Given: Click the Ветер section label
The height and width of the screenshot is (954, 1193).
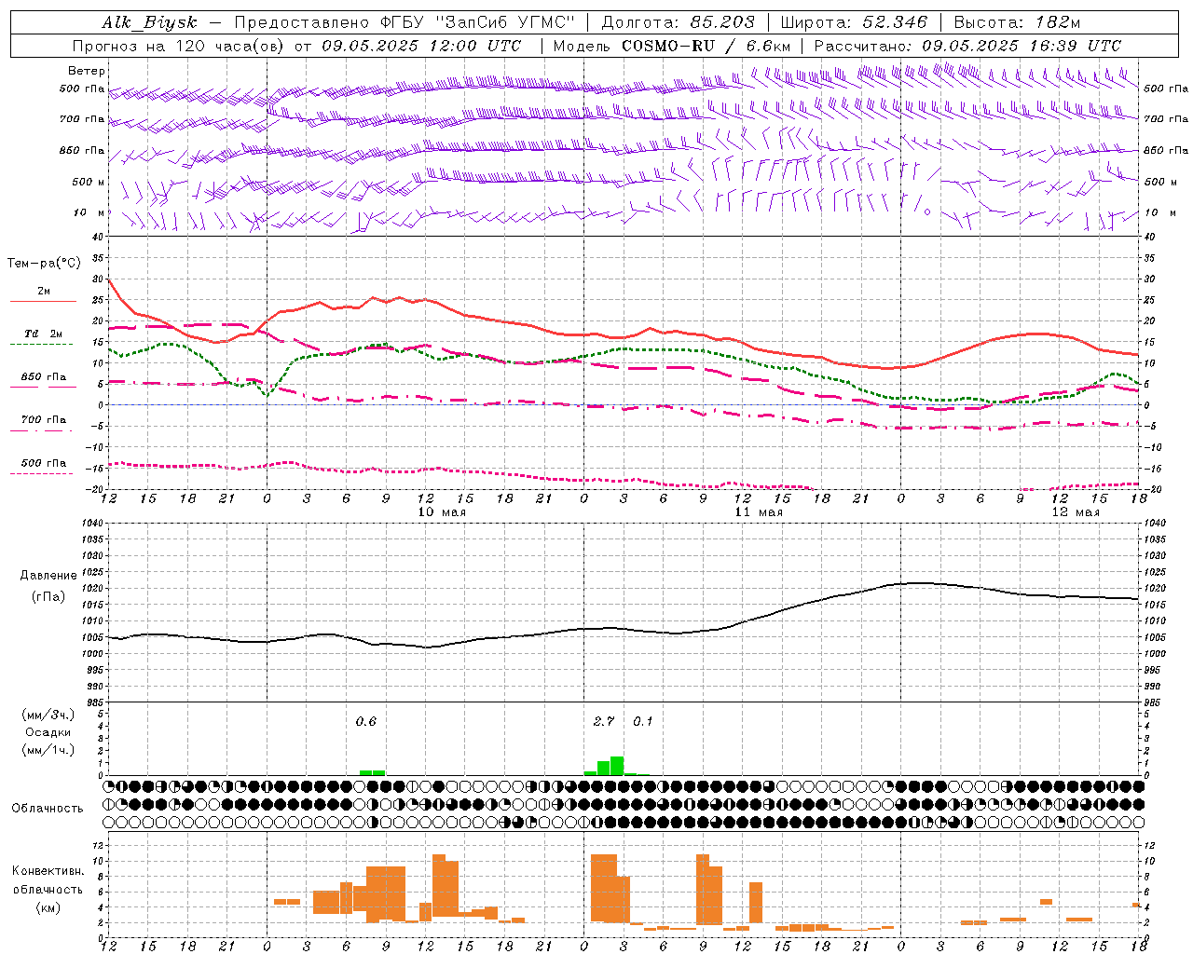Looking at the screenshot, I should tap(87, 71).
